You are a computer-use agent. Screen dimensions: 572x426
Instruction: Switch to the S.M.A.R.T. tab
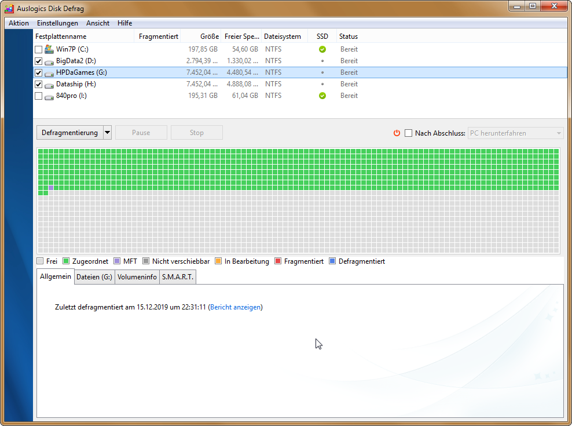pyautogui.click(x=178, y=276)
